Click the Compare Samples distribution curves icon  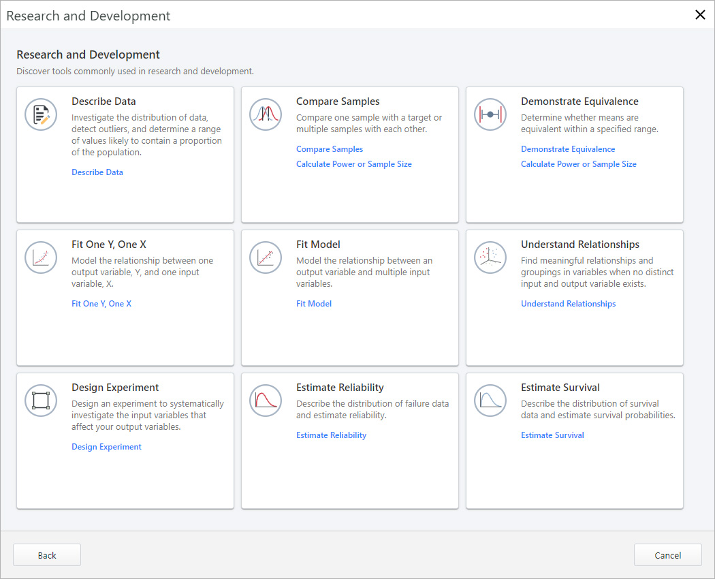(x=266, y=114)
